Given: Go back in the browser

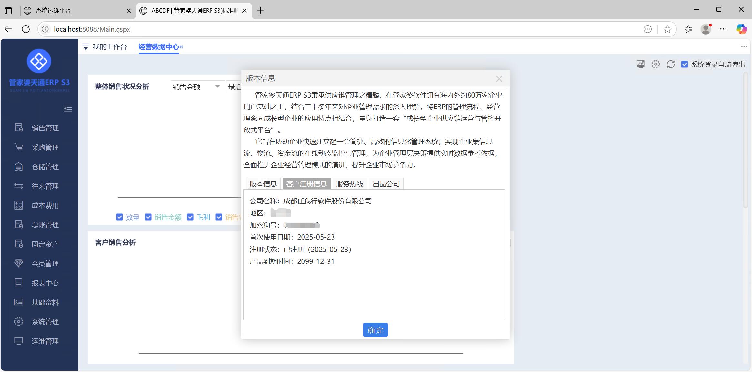Looking at the screenshot, I should (8, 29).
